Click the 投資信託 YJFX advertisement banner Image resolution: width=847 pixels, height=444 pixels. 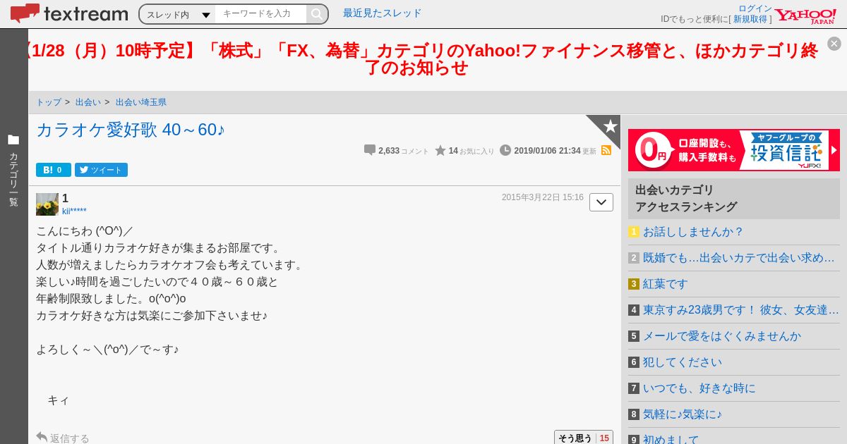734,150
